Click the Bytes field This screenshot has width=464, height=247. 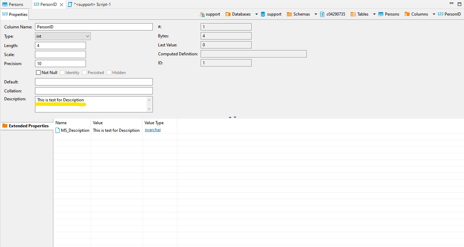226,36
